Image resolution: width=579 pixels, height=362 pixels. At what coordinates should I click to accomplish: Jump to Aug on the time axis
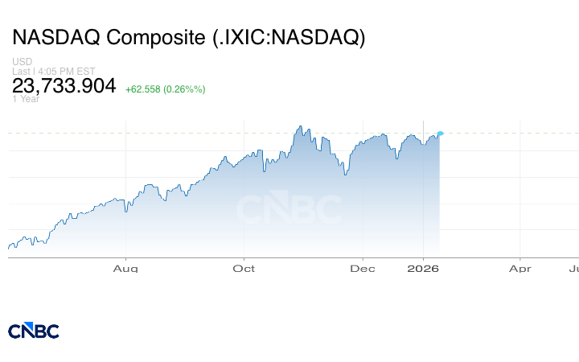coord(125,269)
